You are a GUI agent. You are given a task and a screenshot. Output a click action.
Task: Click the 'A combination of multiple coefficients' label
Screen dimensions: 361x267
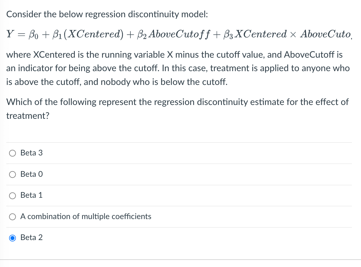pyautogui.click(x=86, y=217)
